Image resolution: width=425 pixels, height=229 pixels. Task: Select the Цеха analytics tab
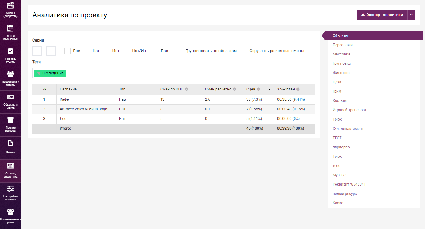coord(337,82)
